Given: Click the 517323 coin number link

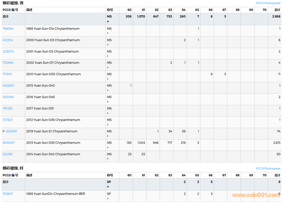Looking at the screenshot, I should coord(7,120).
